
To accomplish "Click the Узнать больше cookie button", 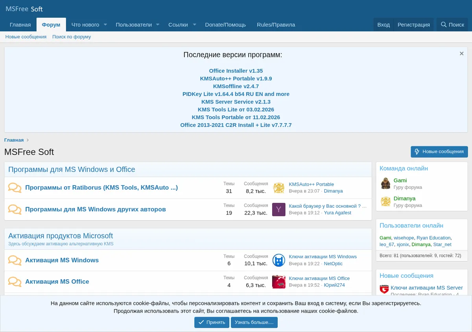I will (254, 322).
